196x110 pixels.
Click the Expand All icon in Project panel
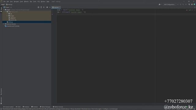(x=41, y=7)
